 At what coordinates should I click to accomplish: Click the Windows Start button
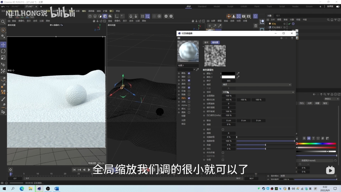(4, 189)
